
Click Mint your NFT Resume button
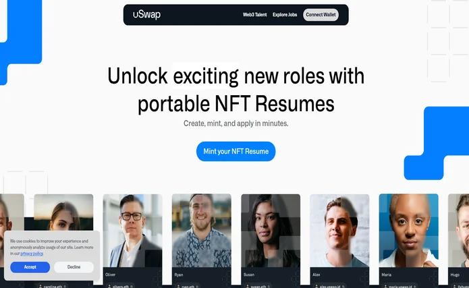click(x=236, y=151)
